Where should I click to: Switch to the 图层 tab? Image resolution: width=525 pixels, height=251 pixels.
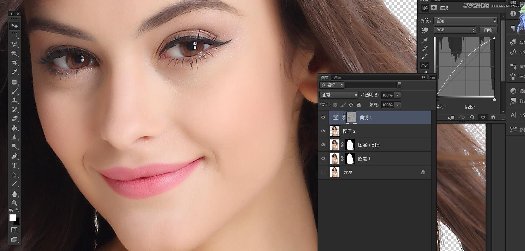pyautogui.click(x=325, y=77)
